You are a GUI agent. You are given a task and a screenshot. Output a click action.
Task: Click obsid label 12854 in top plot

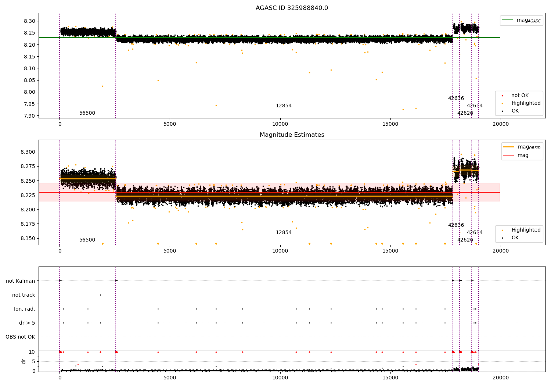tap(284, 106)
